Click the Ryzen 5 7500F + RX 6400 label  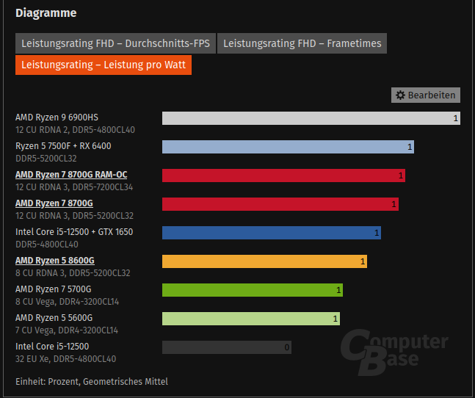click(63, 146)
